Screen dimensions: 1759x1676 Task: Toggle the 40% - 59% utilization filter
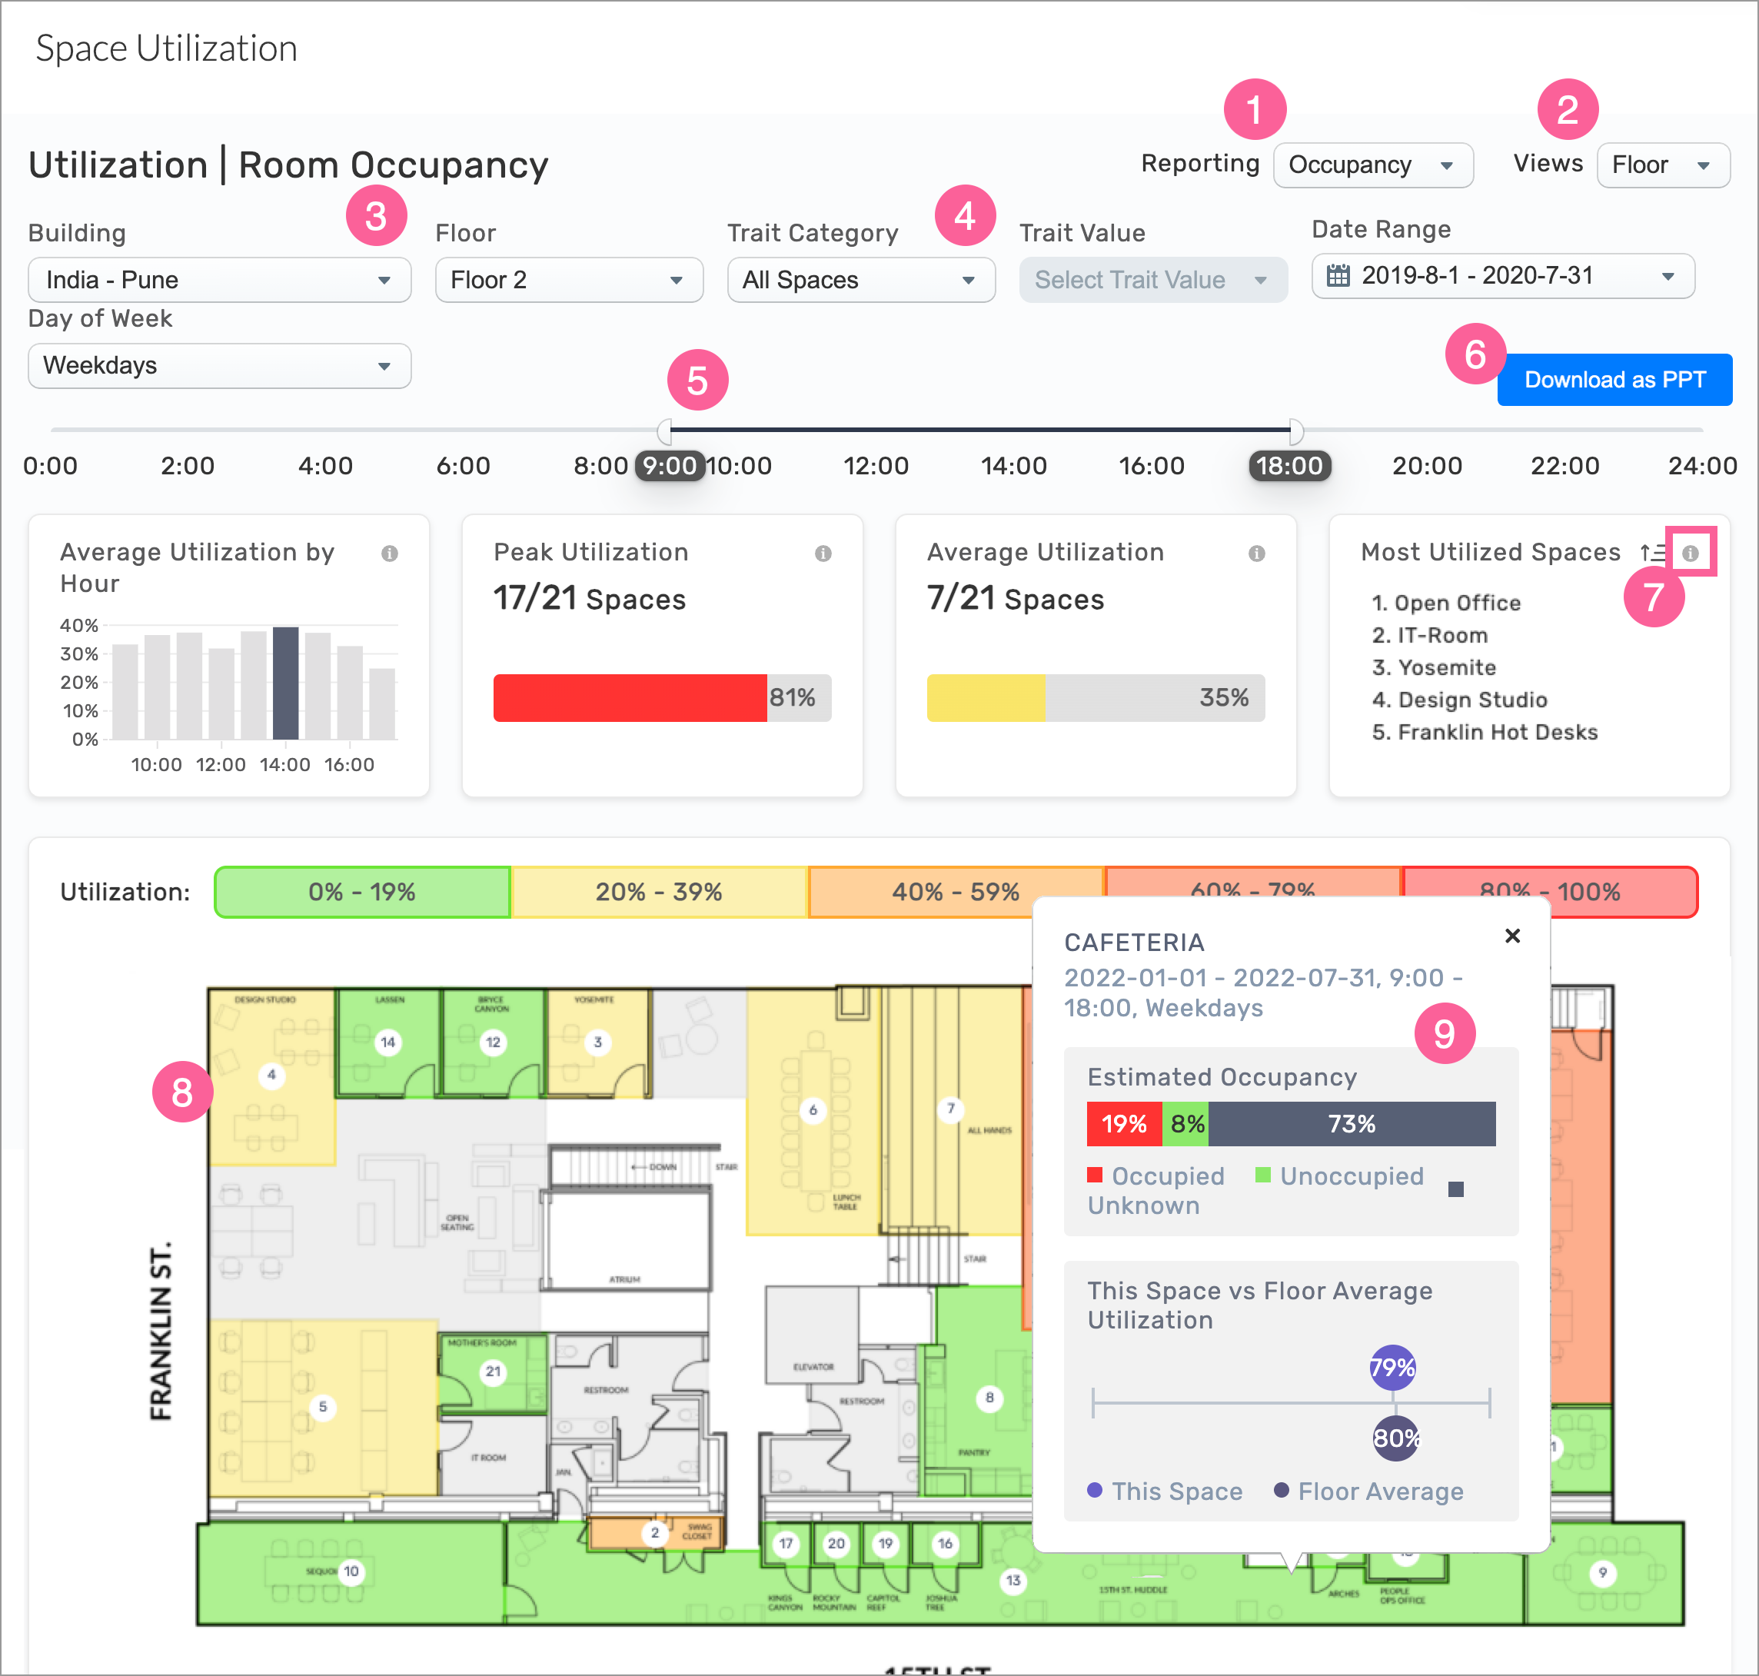pyautogui.click(x=955, y=892)
